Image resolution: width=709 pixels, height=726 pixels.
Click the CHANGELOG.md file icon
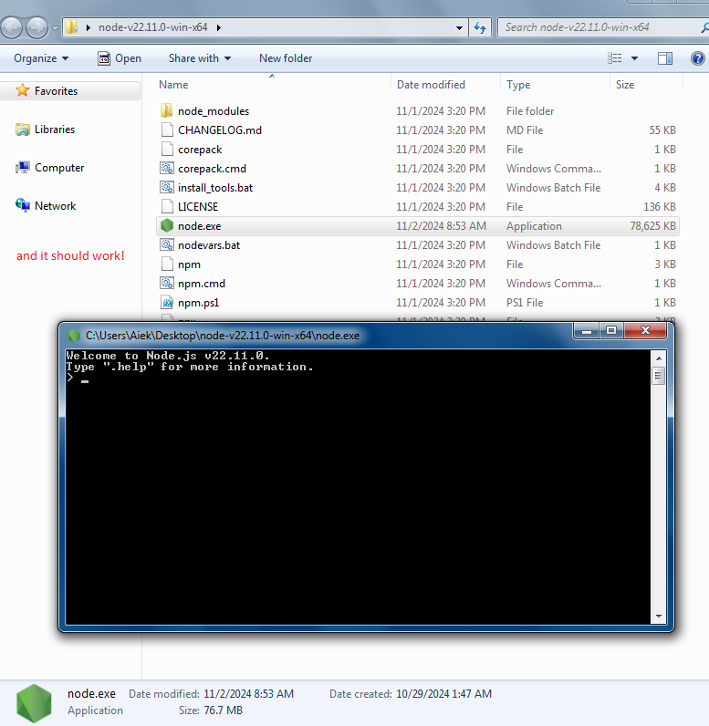pyautogui.click(x=167, y=130)
